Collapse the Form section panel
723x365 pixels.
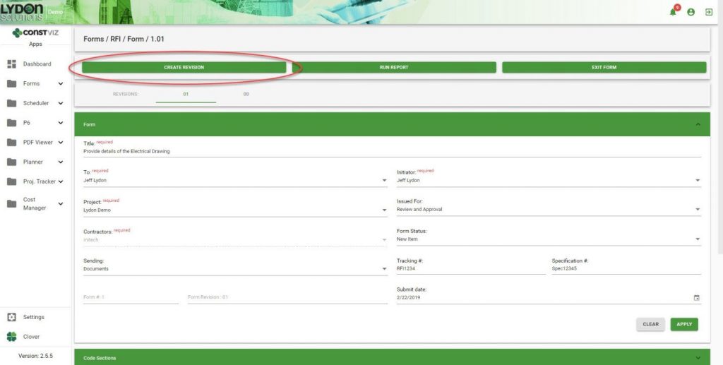(698, 124)
